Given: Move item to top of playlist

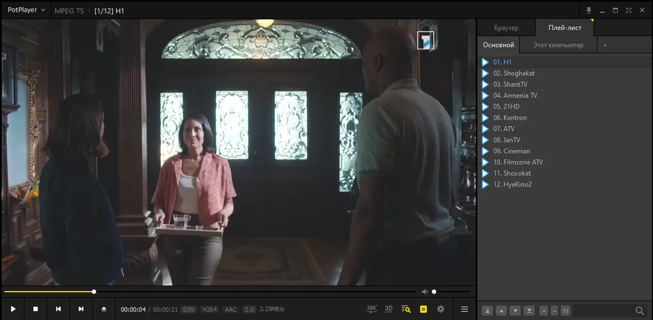Looking at the screenshot, I should click(487, 311).
